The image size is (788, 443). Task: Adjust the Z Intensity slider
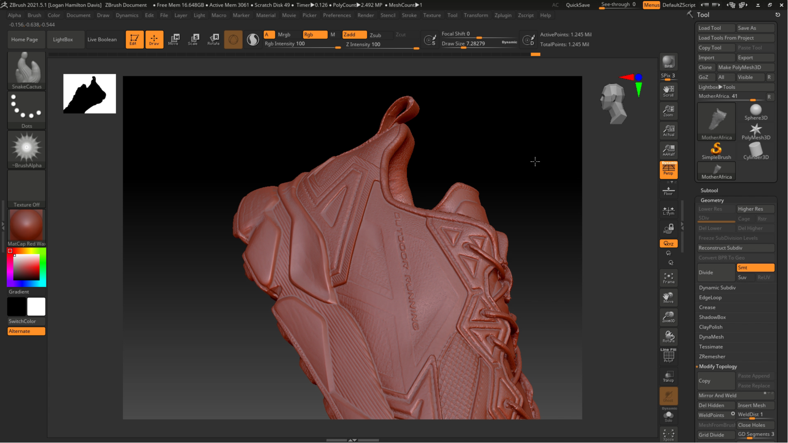382,45
